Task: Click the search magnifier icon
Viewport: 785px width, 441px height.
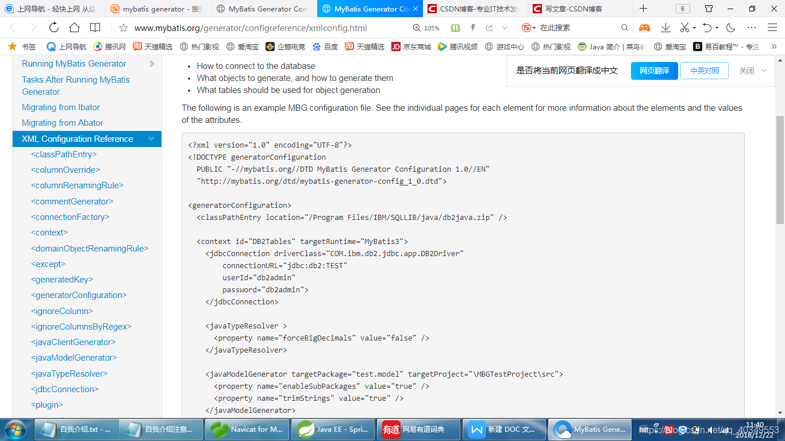Action: click(625, 28)
